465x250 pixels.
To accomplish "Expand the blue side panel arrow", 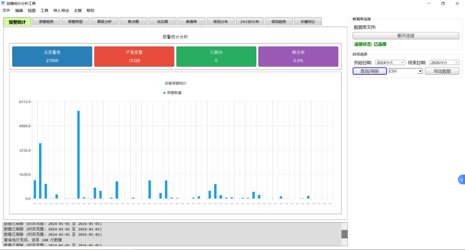I will [x=462, y=180].
